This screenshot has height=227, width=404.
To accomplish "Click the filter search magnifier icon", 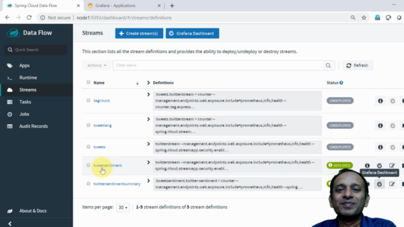I will [328, 66].
